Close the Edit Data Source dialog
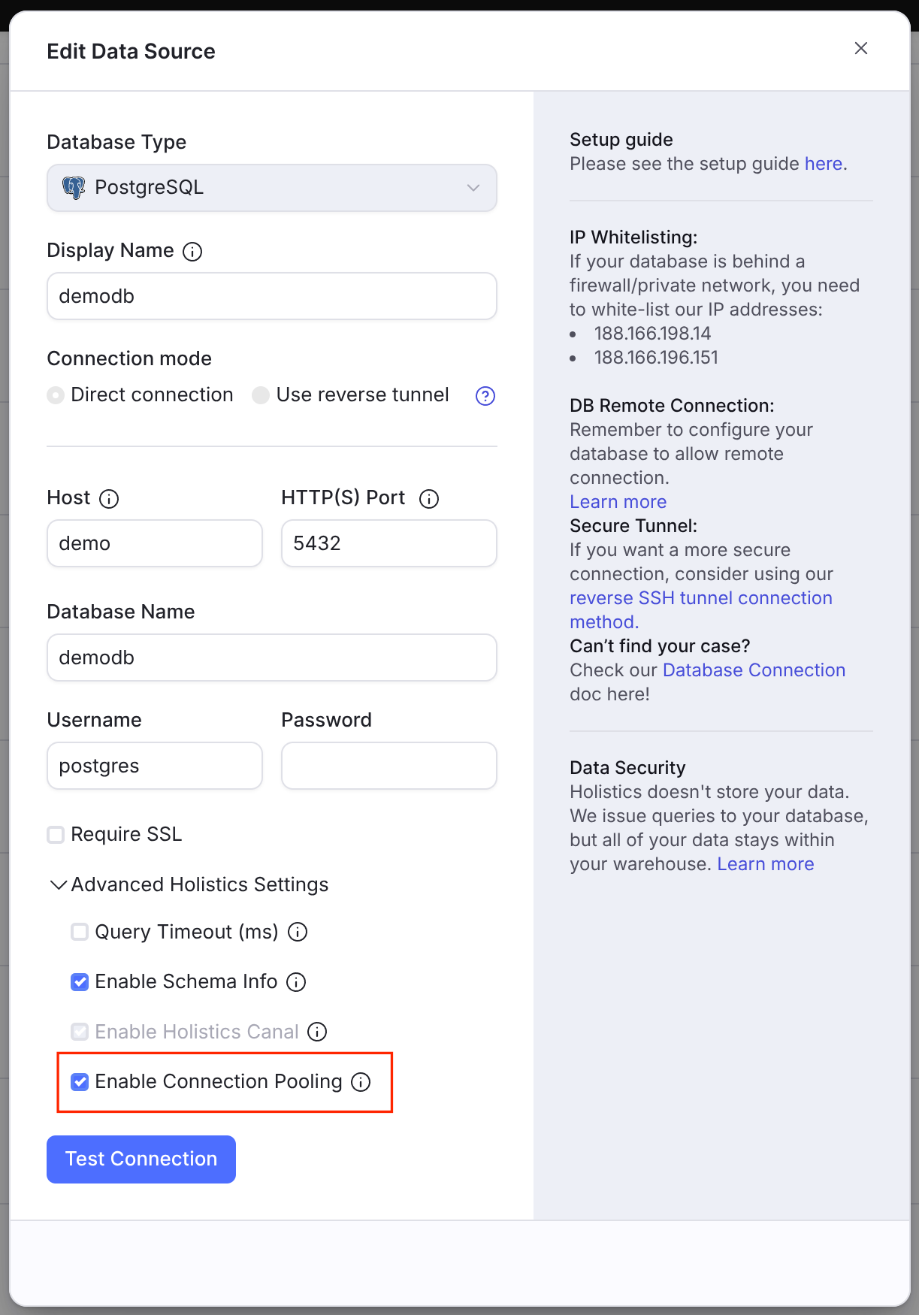Screen dimensions: 919x1315 pos(861,48)
